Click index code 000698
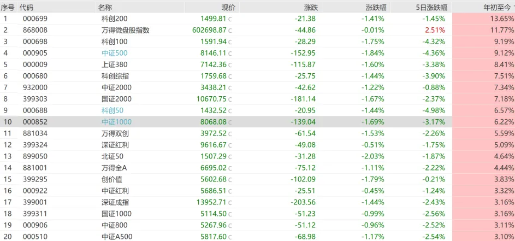Screen dimensions: 515x241 click(x=35, y=42)
